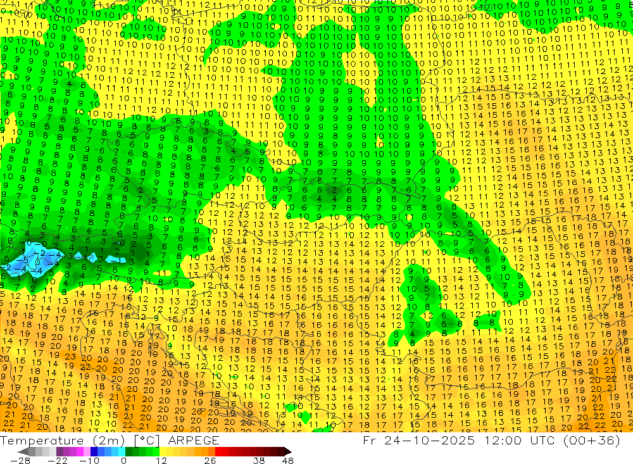
Task: Click the gray left arrow end of the legend
Action: pyautogui.click(x=23, y=452)
